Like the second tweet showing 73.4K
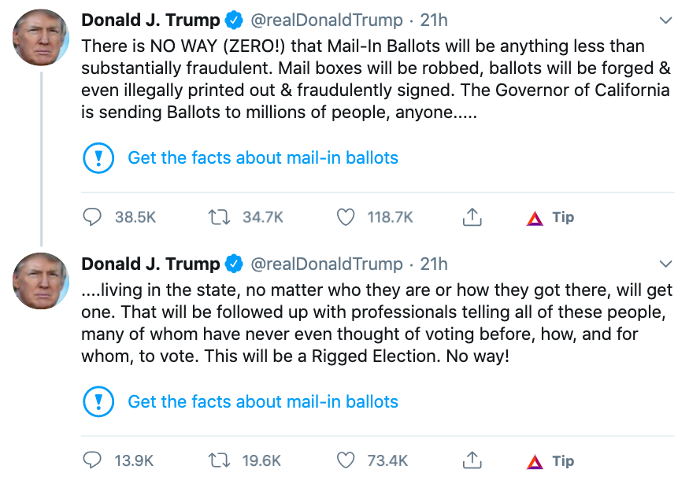This screenshot has height=484, width=689. point(346,461)
